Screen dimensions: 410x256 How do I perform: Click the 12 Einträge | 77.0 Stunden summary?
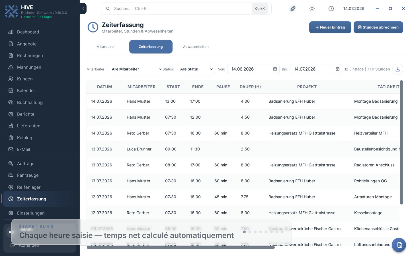(367, 69)
